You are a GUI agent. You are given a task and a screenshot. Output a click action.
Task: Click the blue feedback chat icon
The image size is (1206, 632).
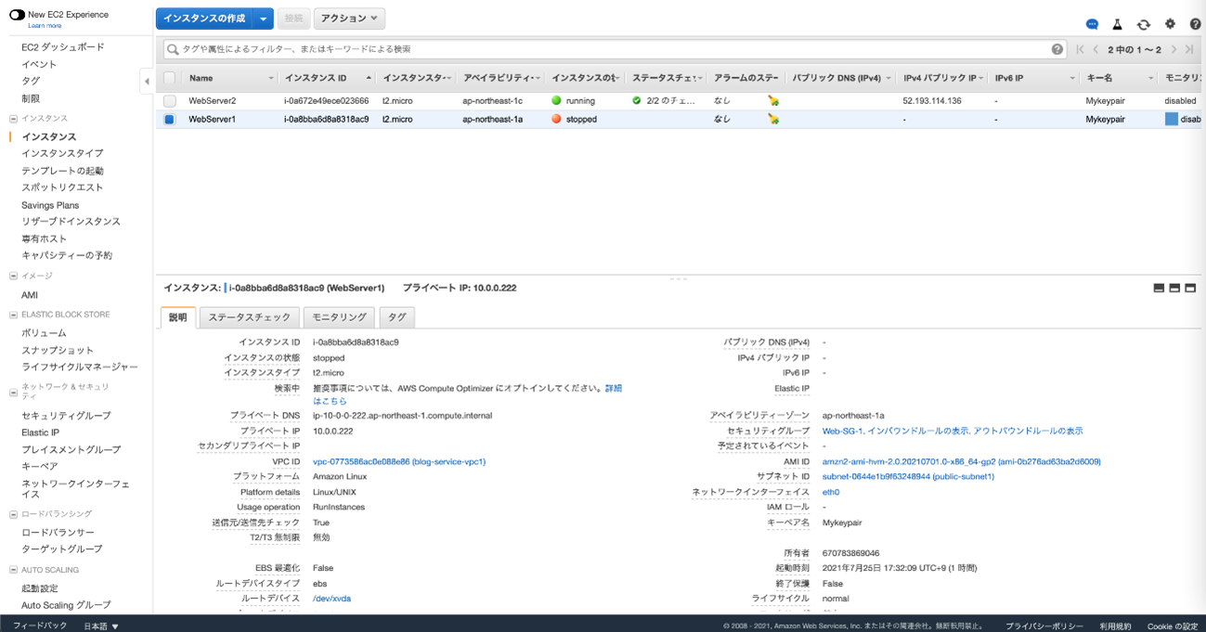pos(1092,24)
